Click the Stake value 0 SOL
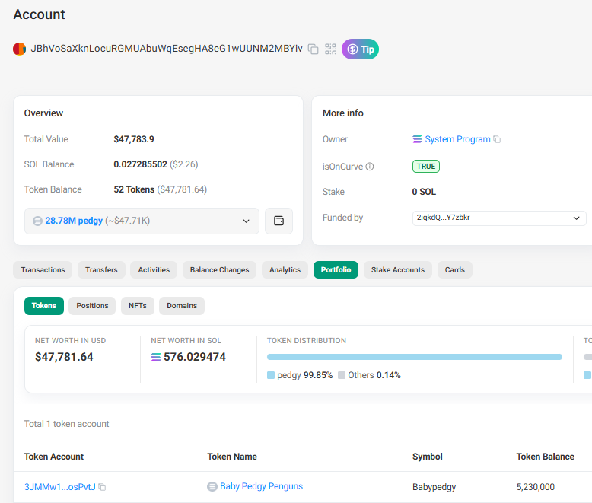Viewport: 592px width, 503px height. point(424,192)
